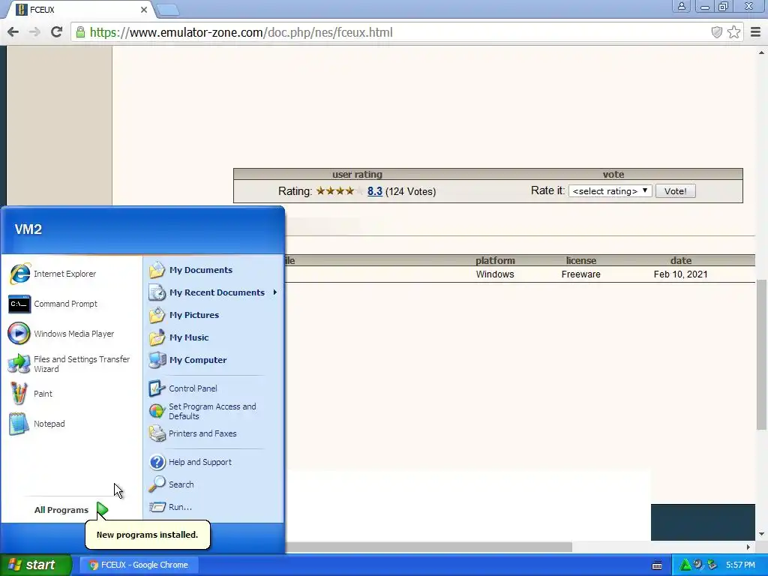Image resolution: width=768 pixels, height=576 pixels.
Task: Open Control Panel
Action: (x=183, y=388)
